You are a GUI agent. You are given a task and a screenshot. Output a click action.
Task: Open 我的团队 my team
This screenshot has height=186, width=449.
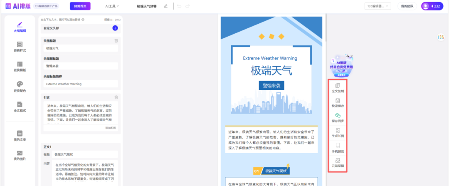(407, 6)
